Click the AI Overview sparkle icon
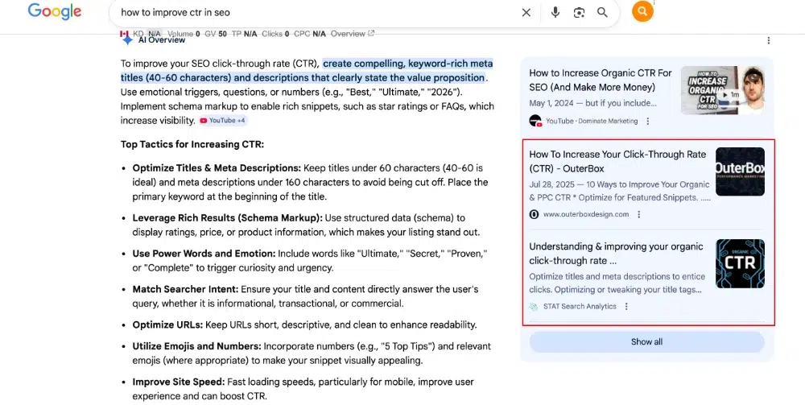Image resolution: width=805 pixels, height=405 pixels. click(x=127, y=39)
